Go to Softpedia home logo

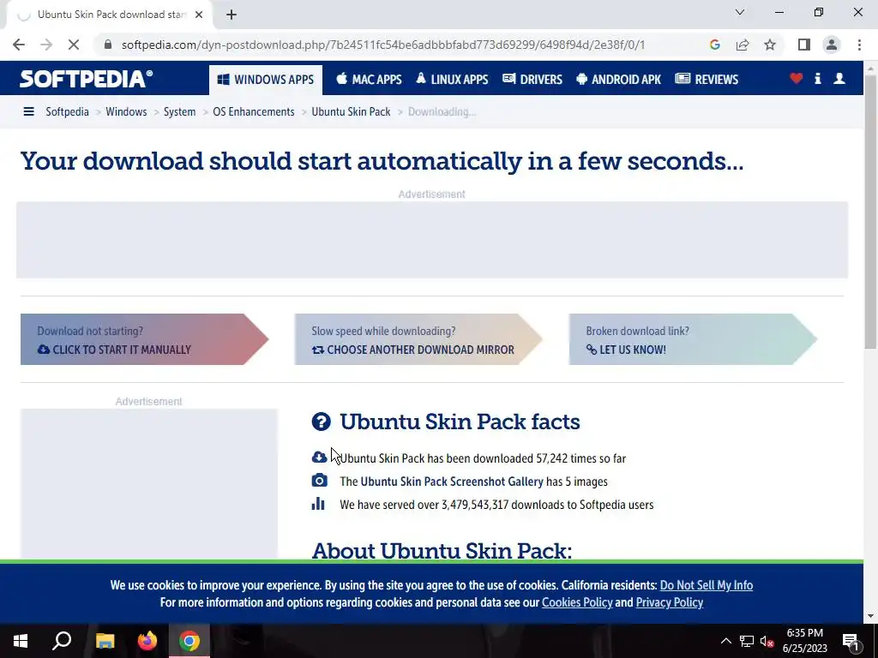coord(87,79)
